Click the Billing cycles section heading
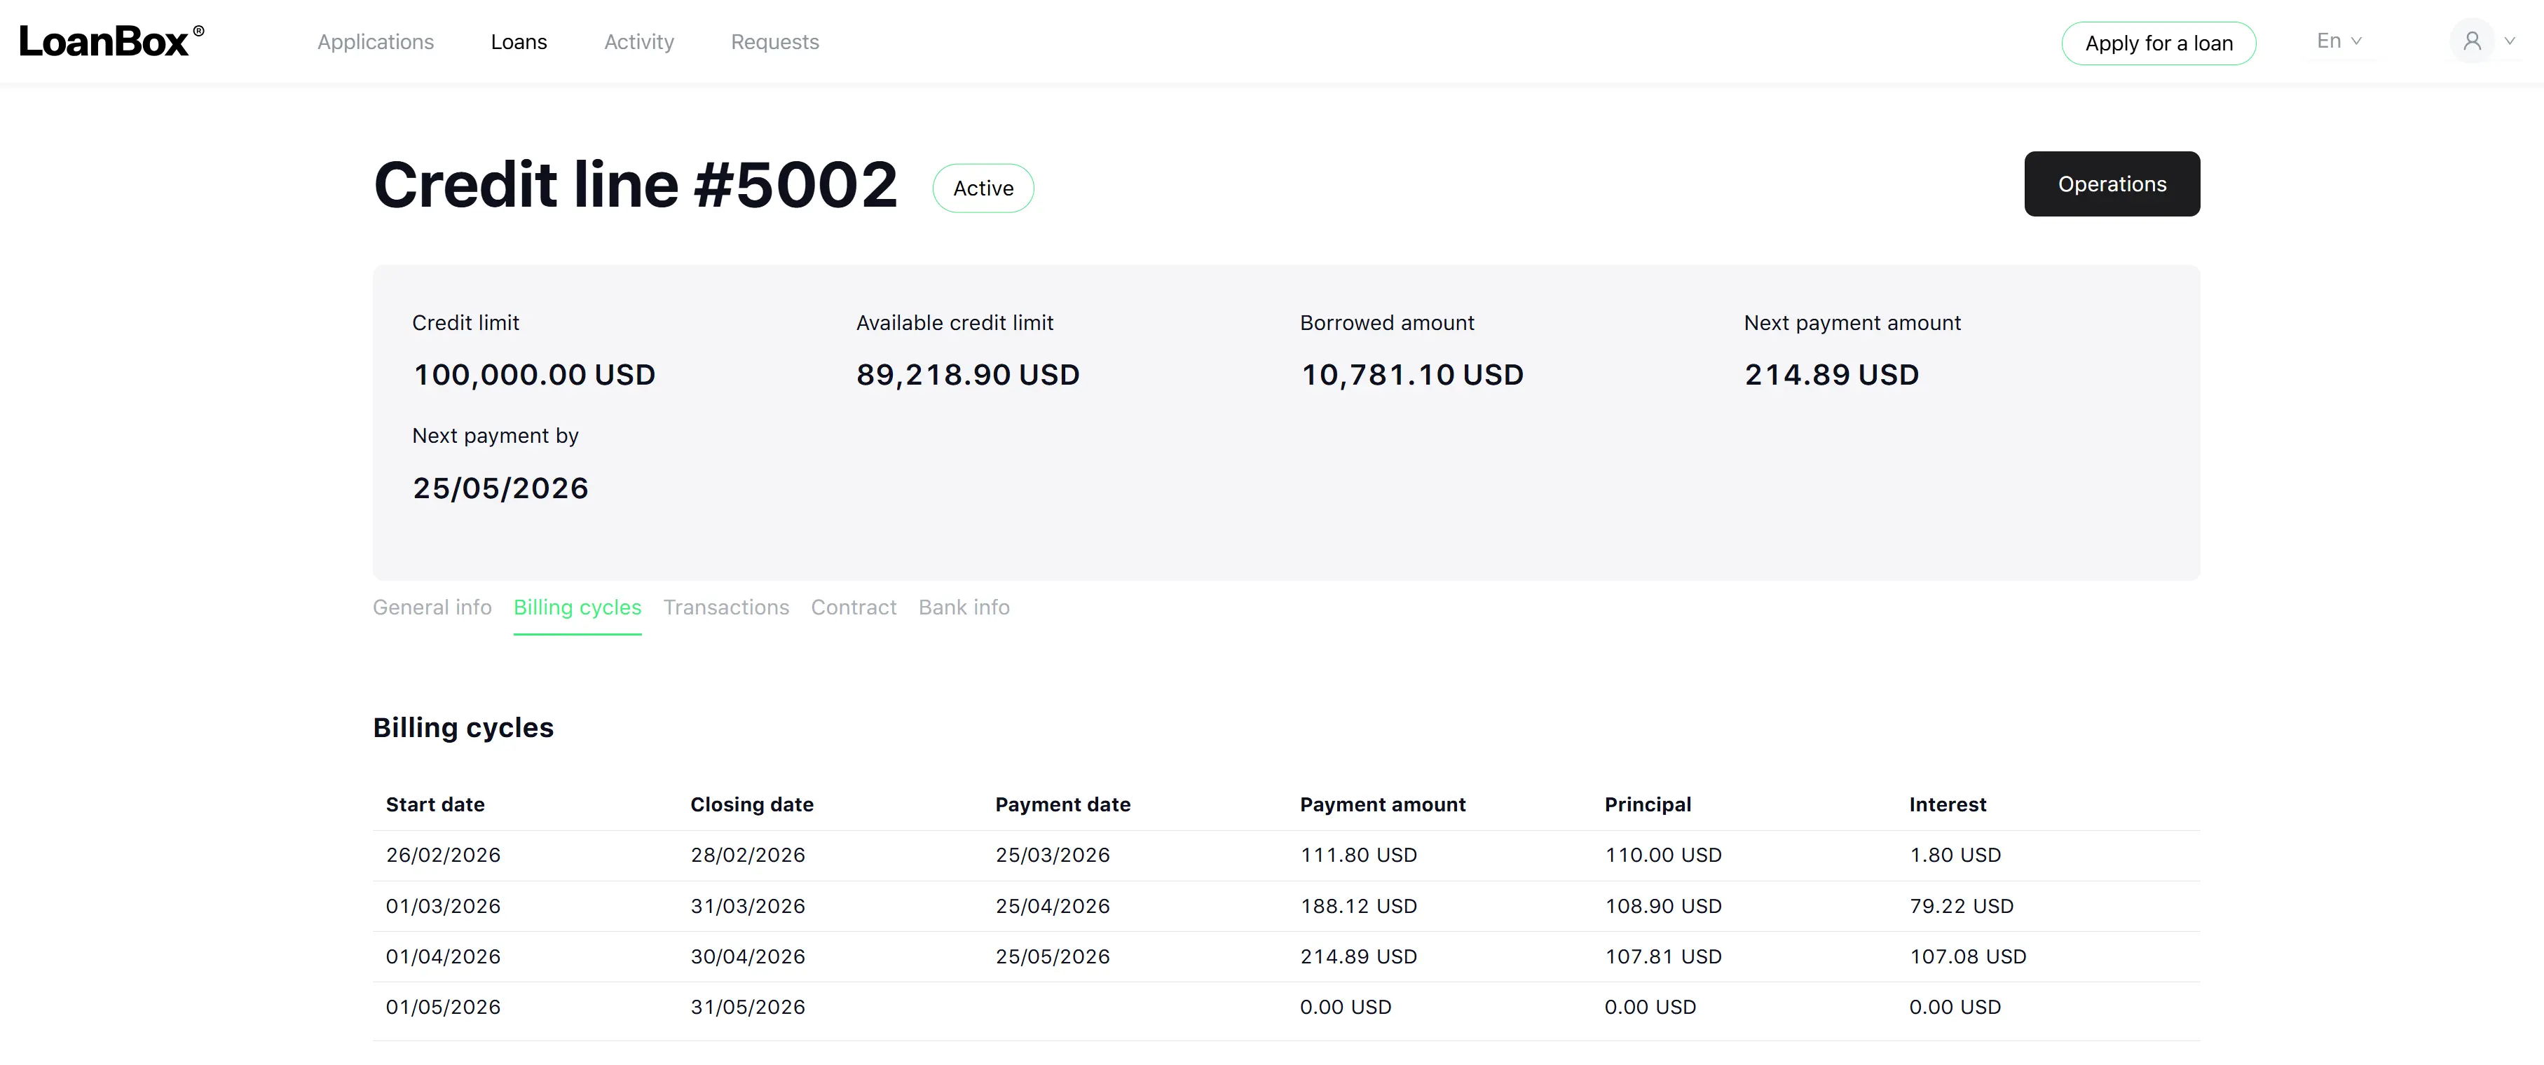Viewport: 2544px width, 1065px height. pyautogui.click(x=463, y=727)
